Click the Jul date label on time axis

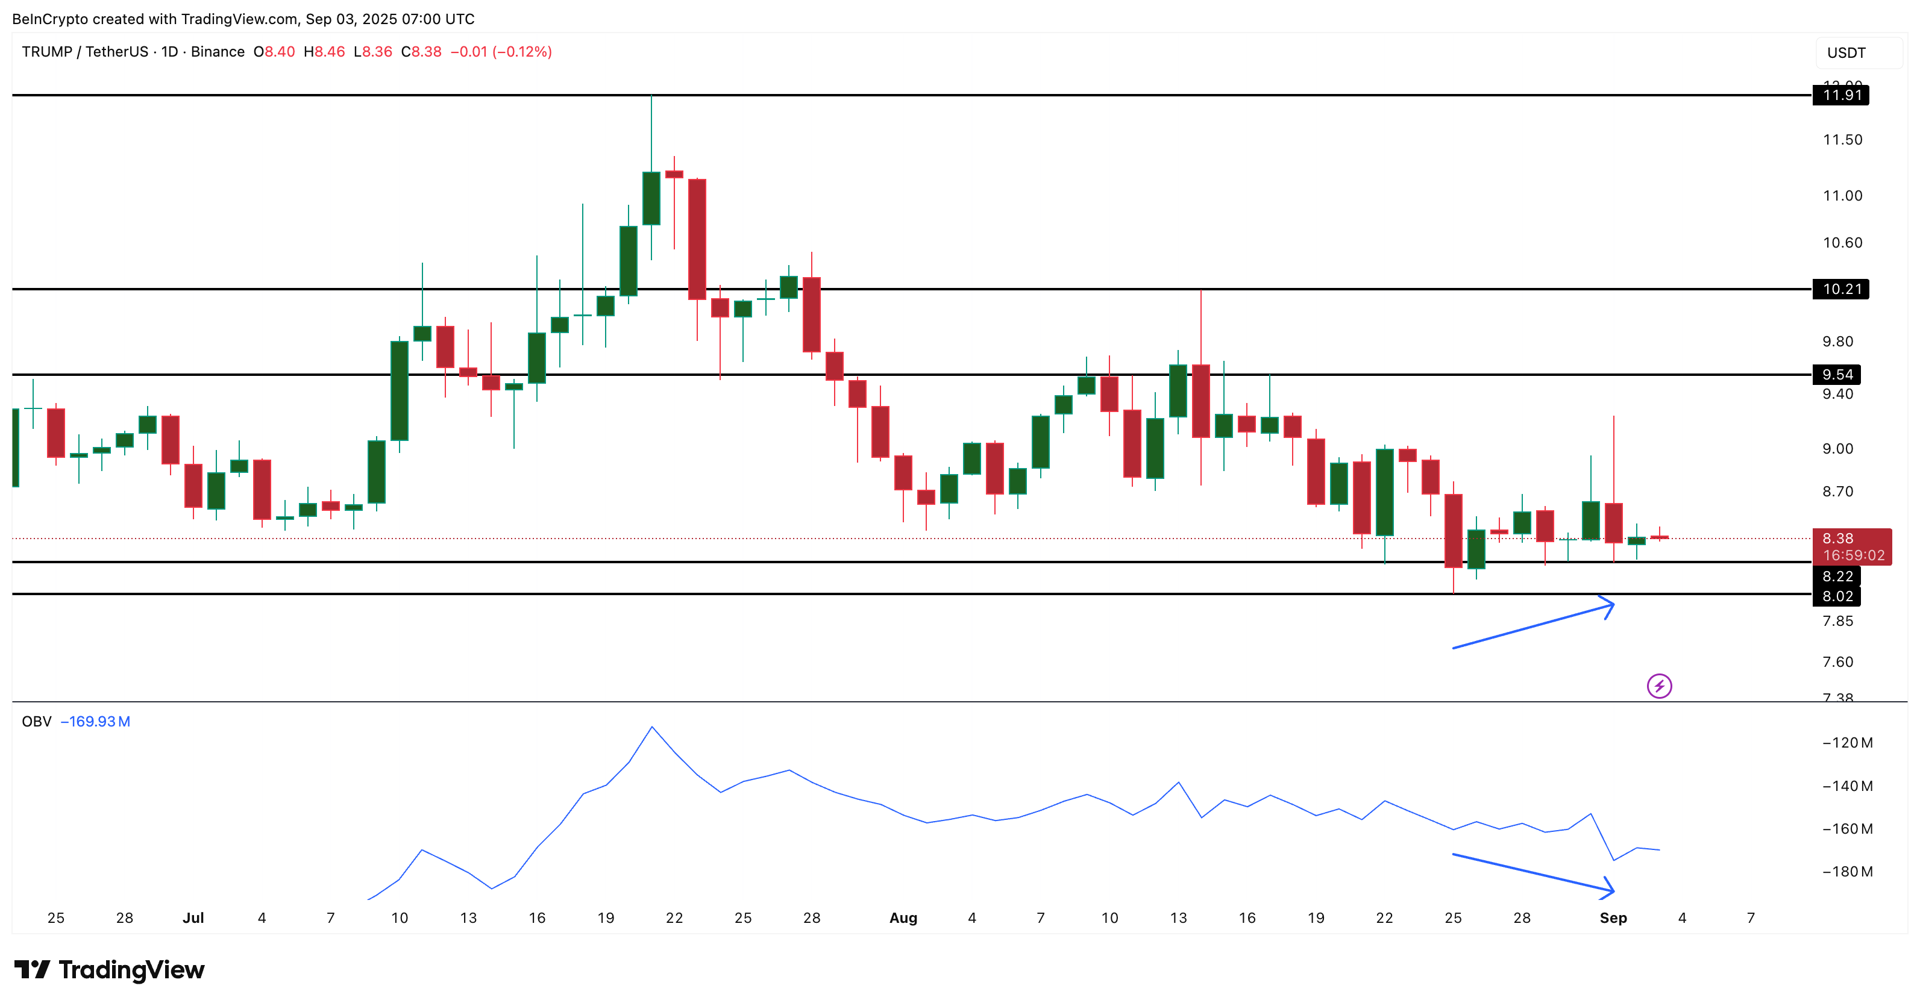pos(193,918)
